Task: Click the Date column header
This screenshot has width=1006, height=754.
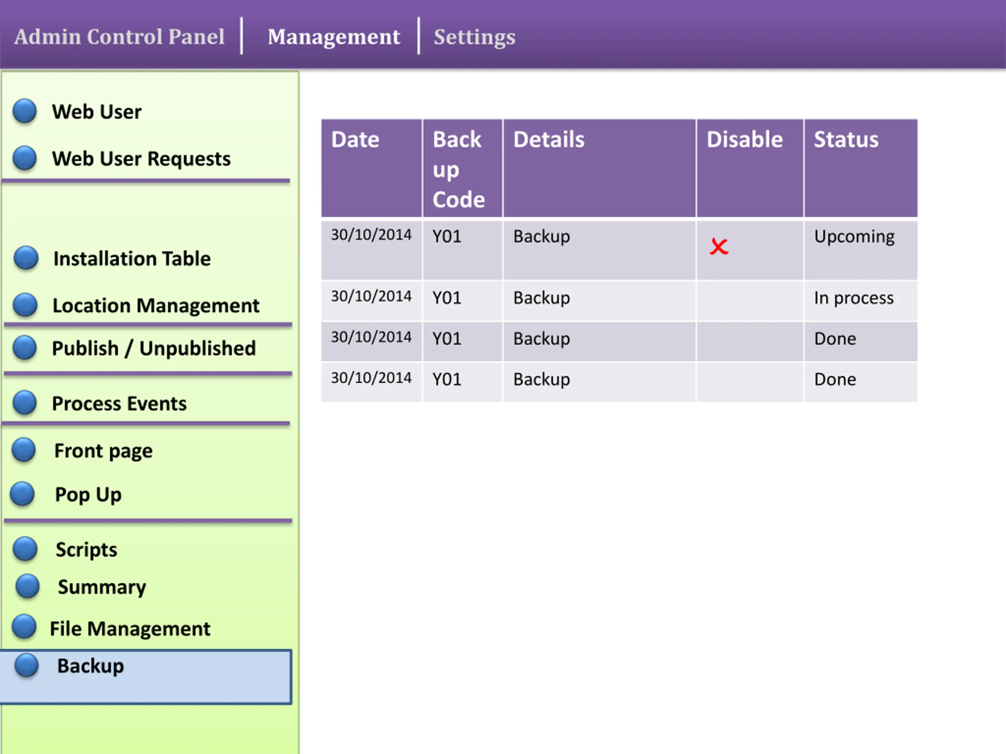Action: tap(355, 139)
